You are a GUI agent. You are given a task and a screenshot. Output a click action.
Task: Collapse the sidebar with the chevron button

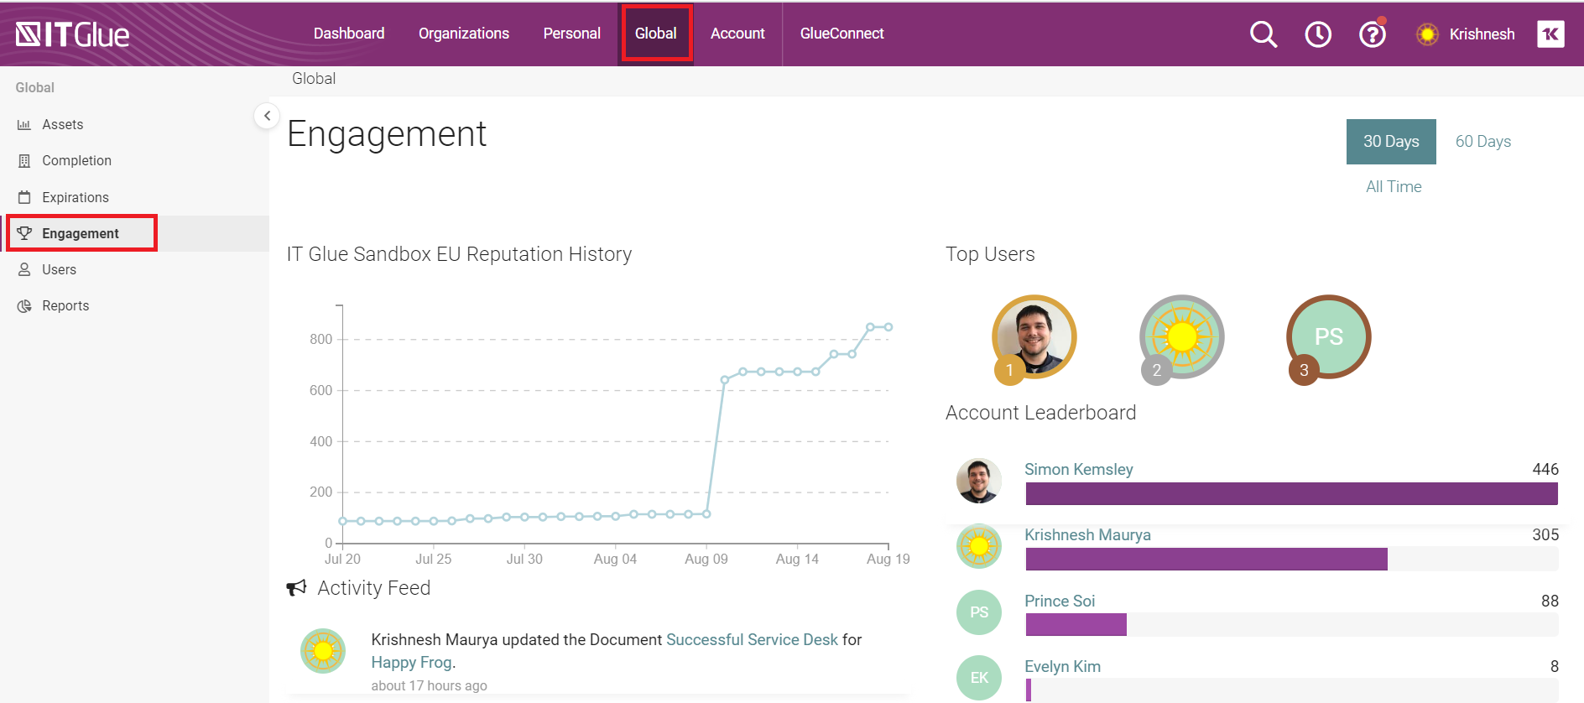point(267,116)
